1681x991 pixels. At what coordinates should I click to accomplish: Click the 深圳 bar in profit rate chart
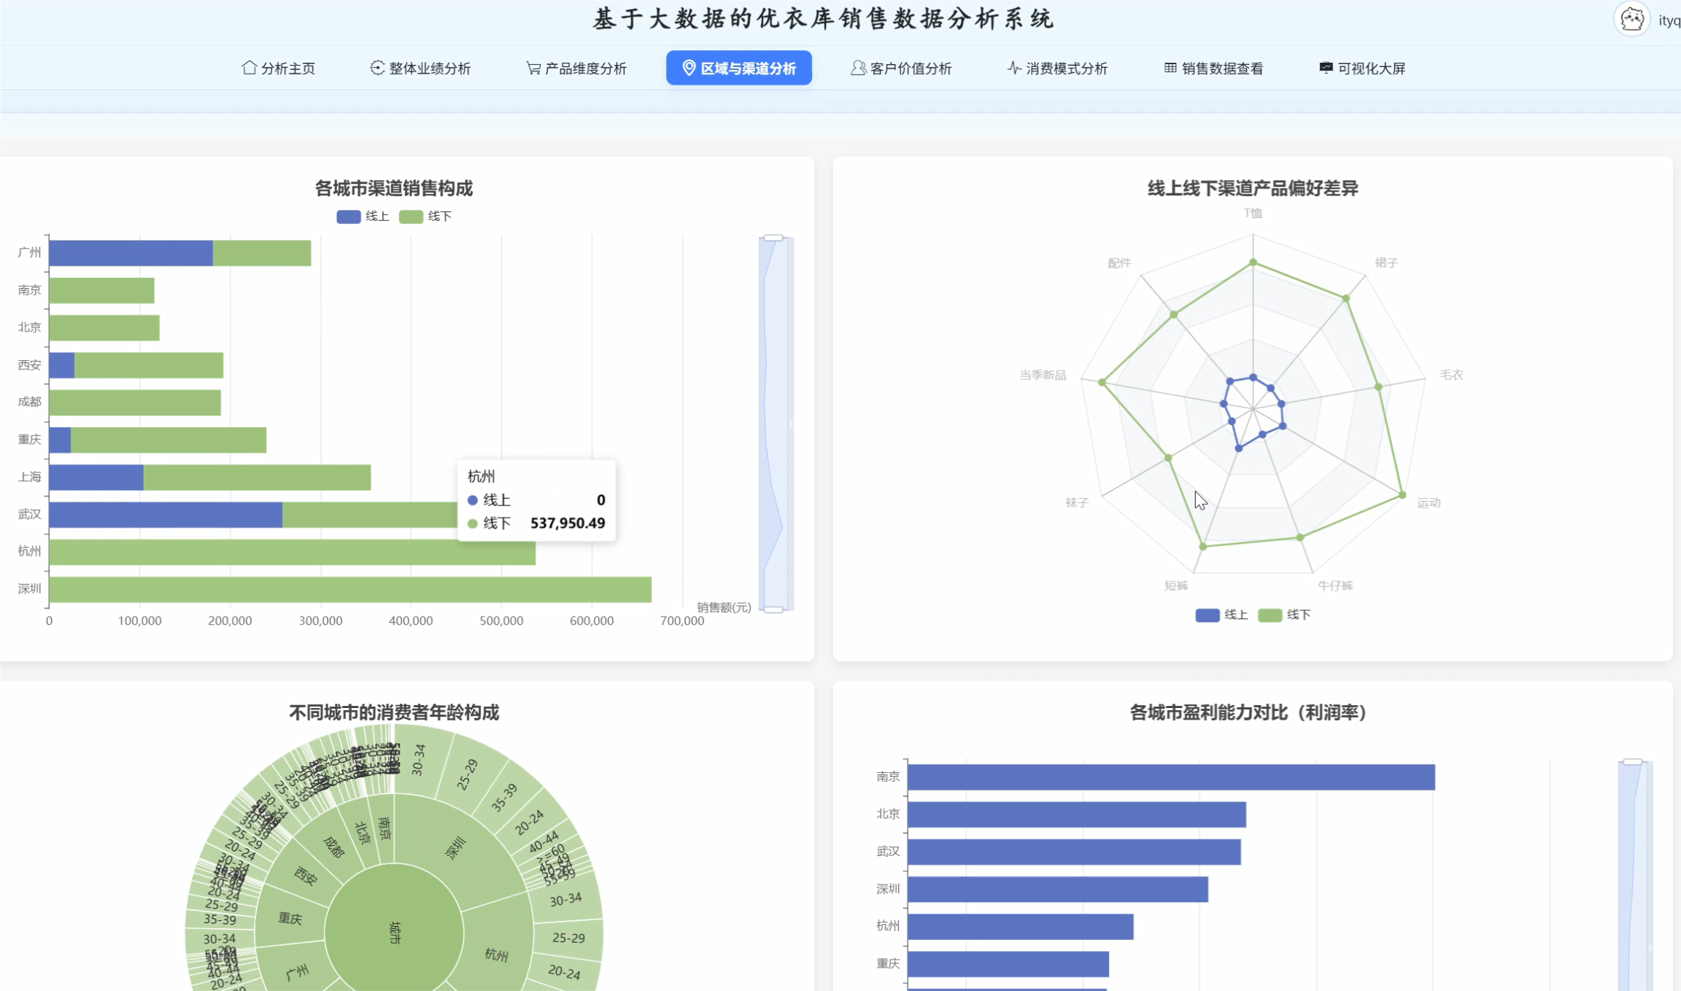[x=1058, y=890]
